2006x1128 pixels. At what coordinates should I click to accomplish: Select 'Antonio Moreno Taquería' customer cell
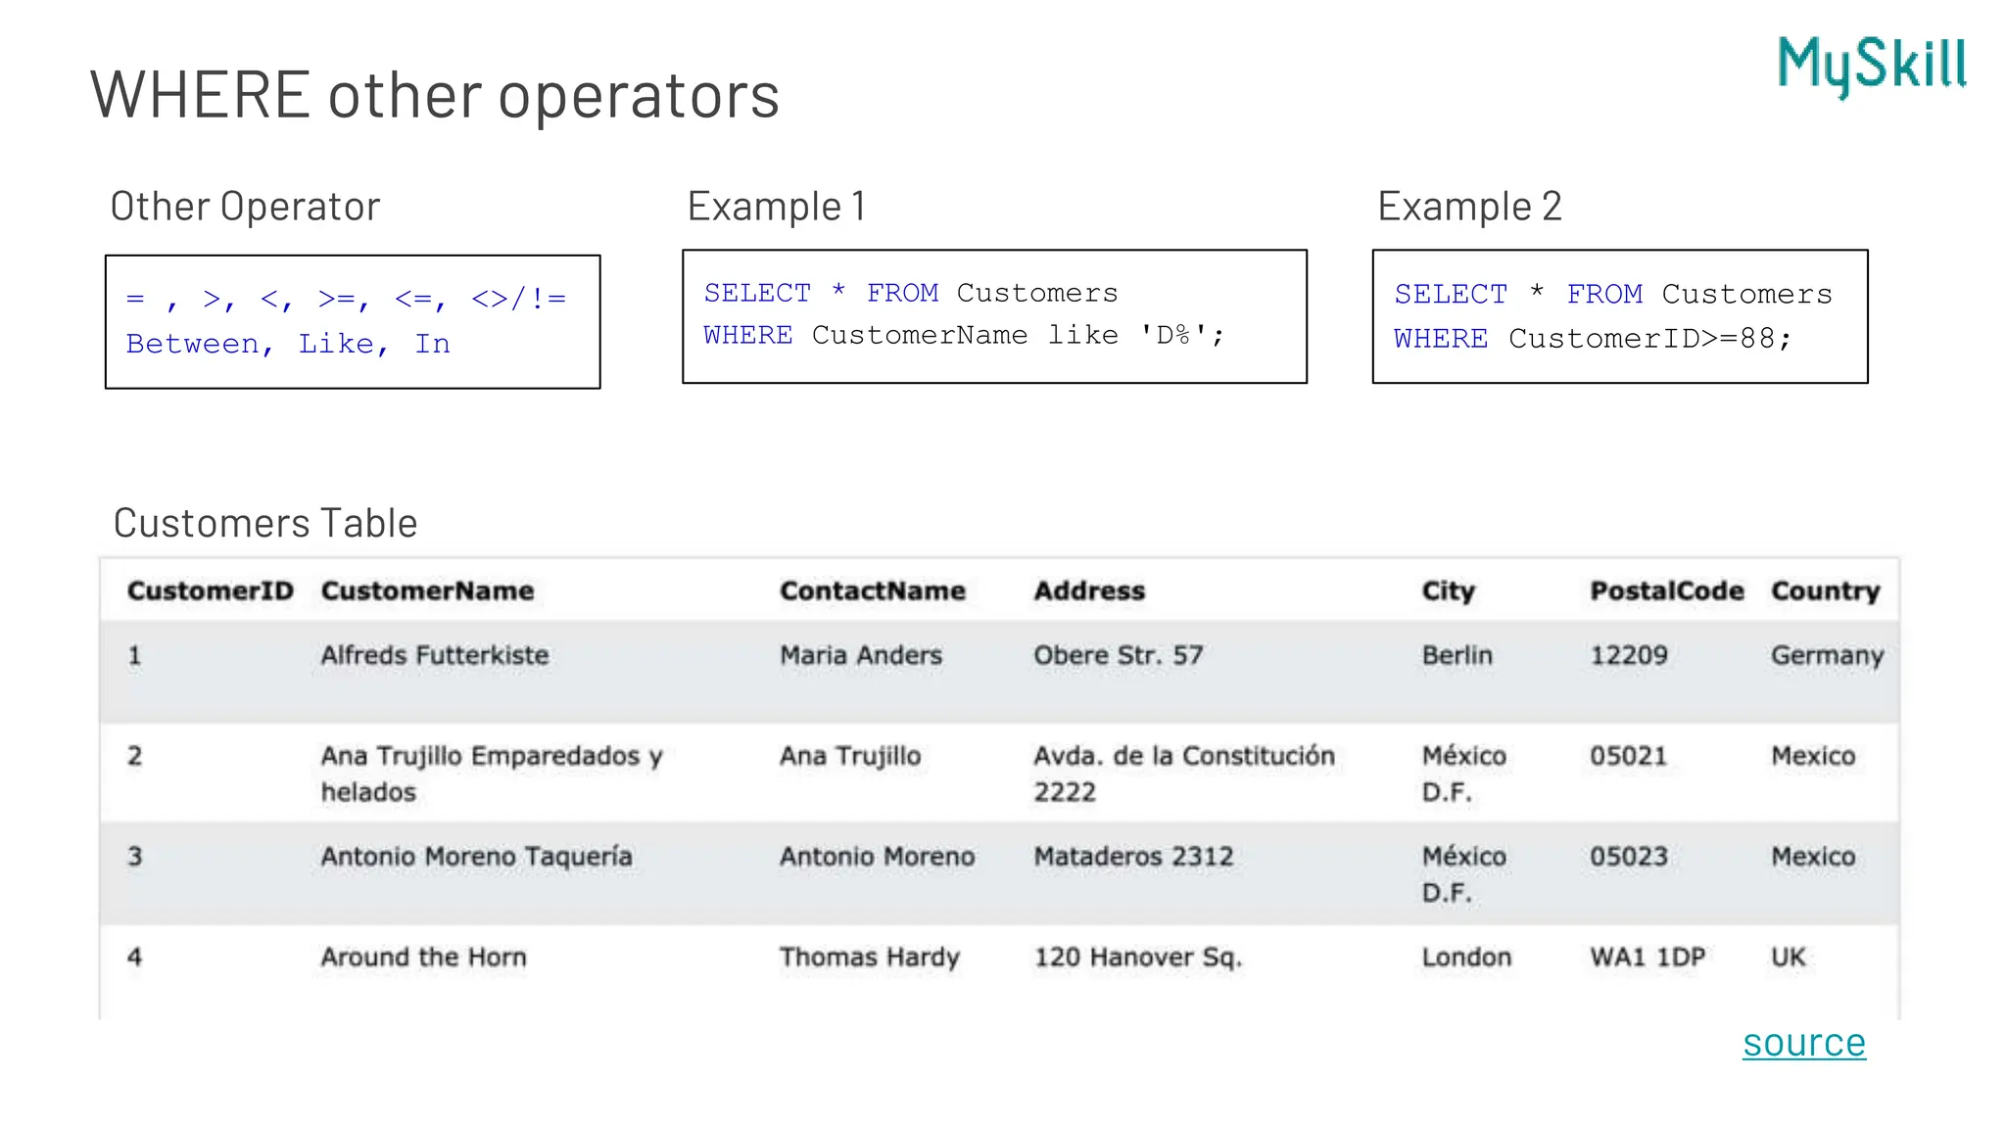(x=477, y=857)
